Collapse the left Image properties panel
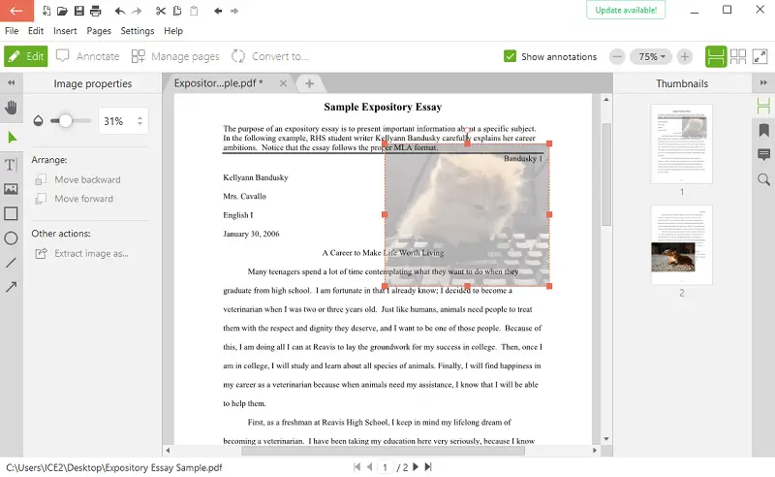Image resolution: width=775 pixels, height=477 pixels. (11, 83)
